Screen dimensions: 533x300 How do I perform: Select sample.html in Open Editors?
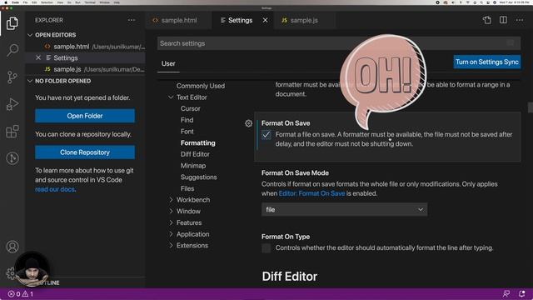85,47
